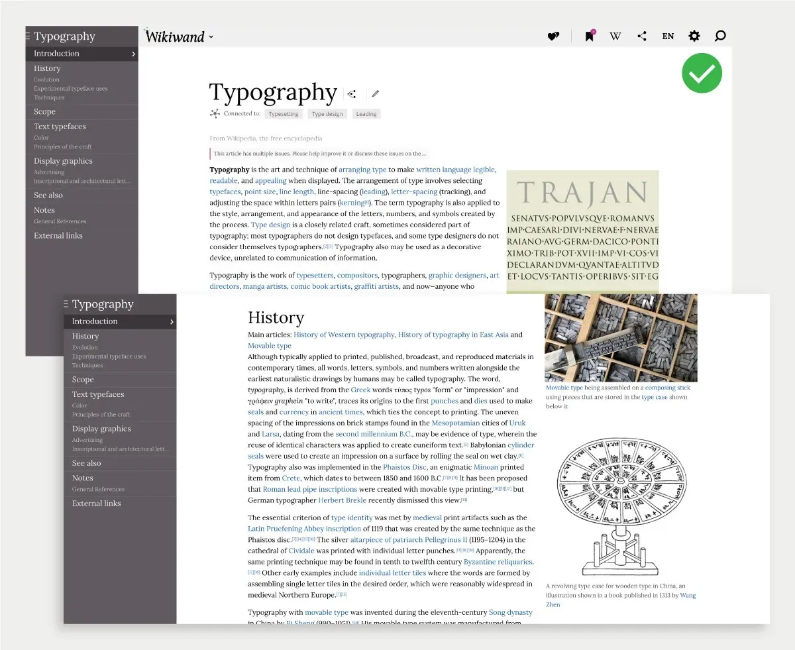Expand Introduction chevron in upper sidebar
Screen dimensions: 795x650
[133, 54]
